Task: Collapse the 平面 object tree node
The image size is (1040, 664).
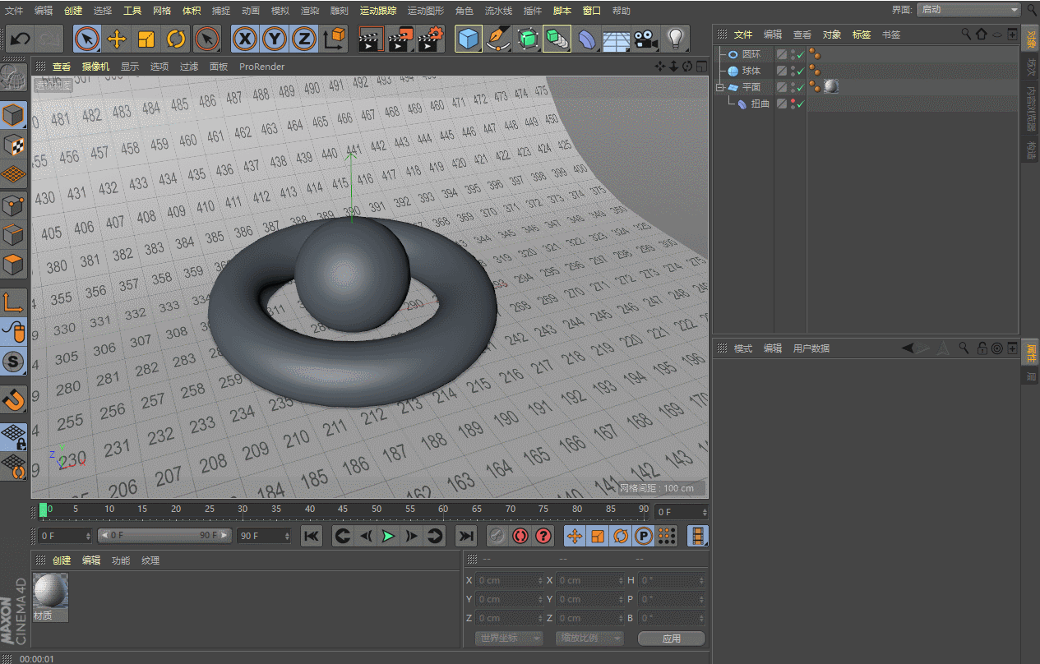Action: point(719,87)
